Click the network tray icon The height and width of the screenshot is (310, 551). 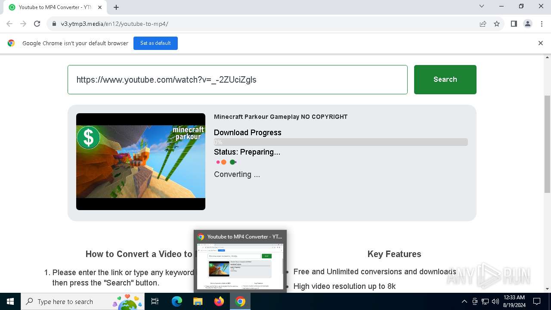[x=485, y=301]
